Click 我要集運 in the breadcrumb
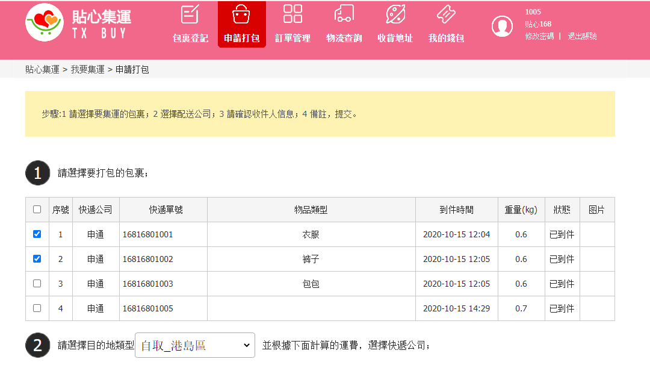650x365 pixels. [87, 69]
